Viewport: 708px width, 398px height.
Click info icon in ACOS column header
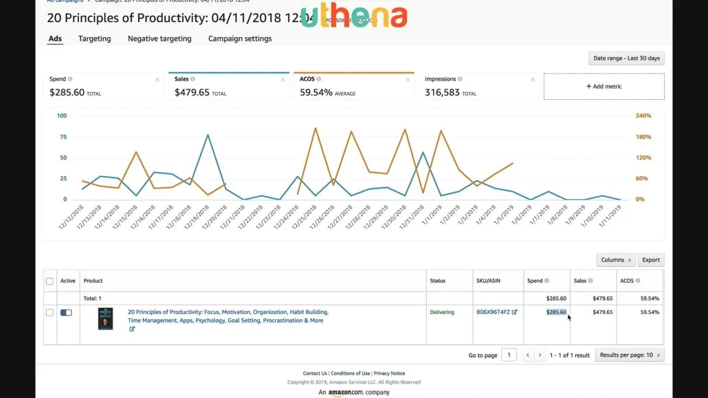click(638, 281)
